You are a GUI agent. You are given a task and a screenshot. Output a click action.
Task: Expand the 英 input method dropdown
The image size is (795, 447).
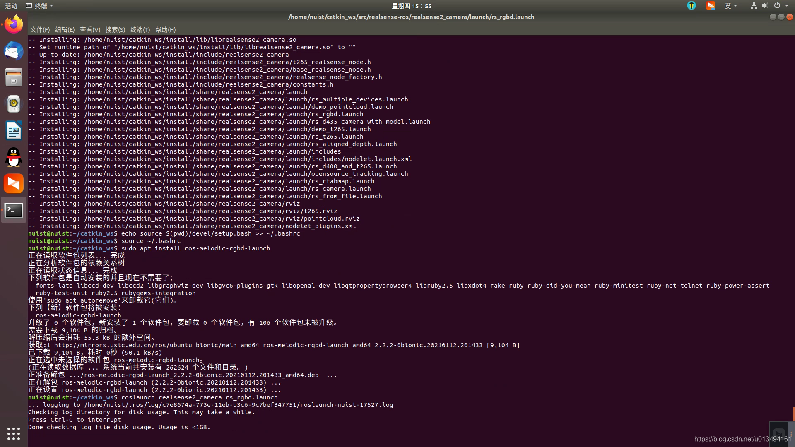(731, 6)
